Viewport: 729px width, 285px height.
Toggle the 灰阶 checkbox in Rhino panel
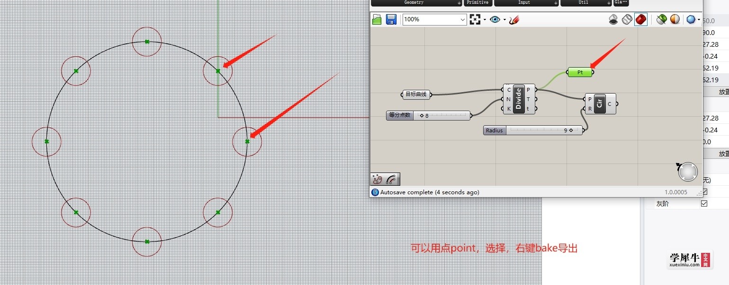click(x=704, y=204)
